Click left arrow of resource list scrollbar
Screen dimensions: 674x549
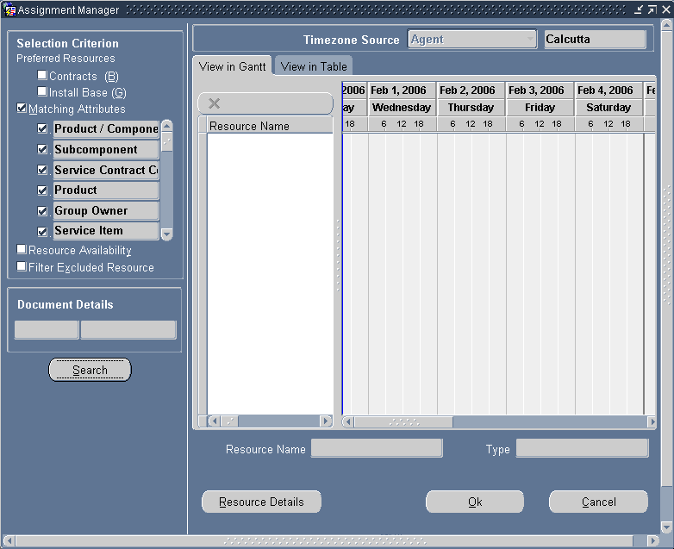click(214, 421)
